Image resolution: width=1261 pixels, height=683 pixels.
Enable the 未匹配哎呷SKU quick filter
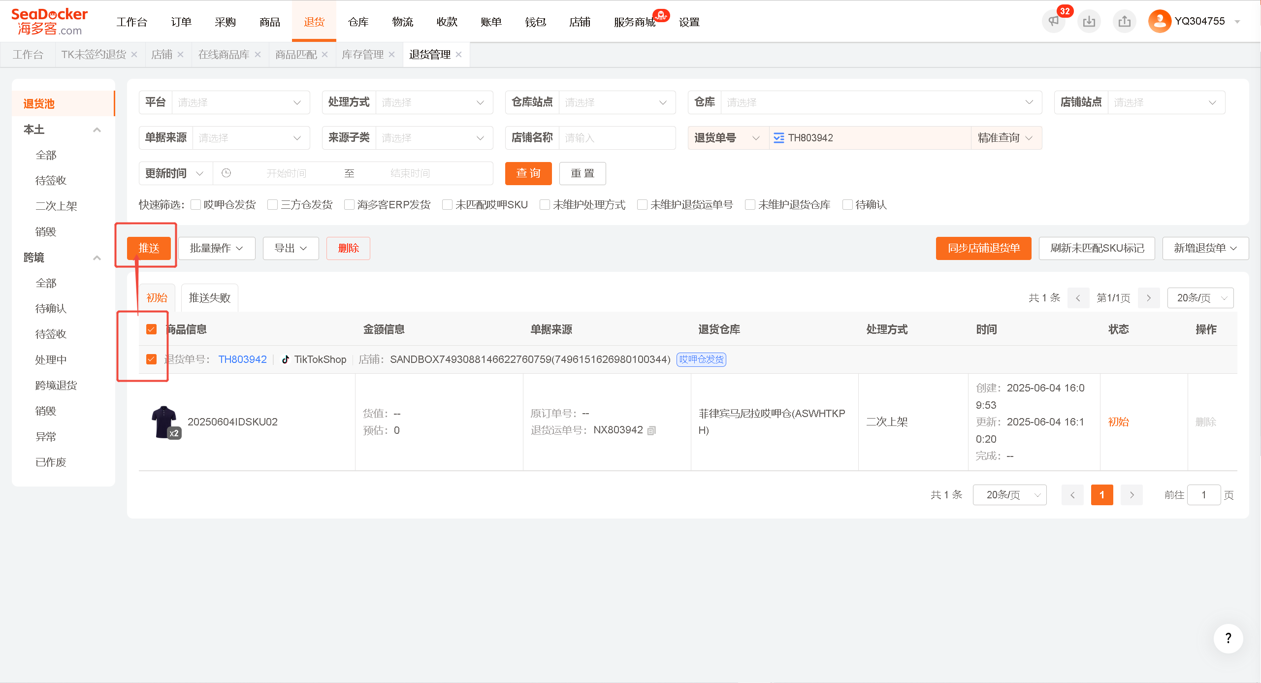click(447, 205)
